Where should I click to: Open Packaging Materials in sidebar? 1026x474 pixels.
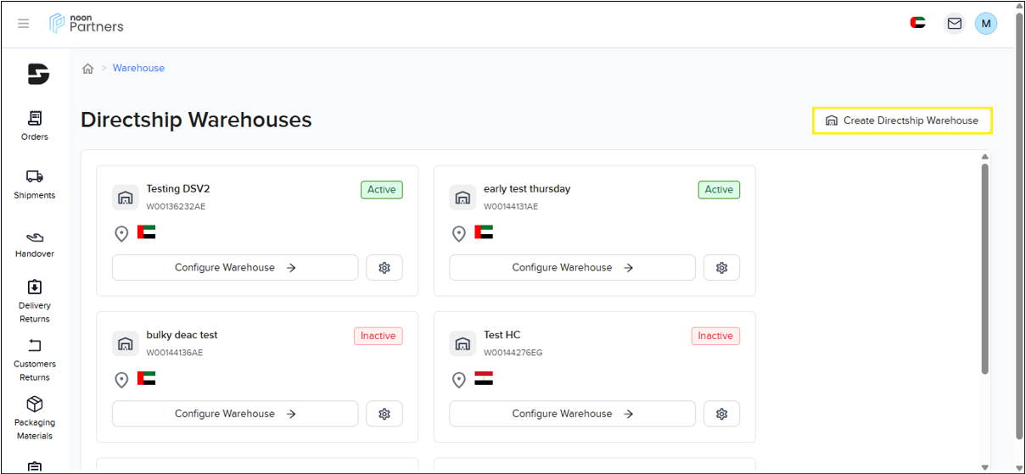coord(35,417)
